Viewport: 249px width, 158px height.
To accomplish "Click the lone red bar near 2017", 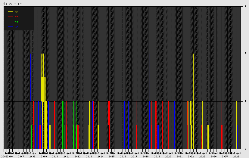I will pyautogui.click(x=136, y=125).
